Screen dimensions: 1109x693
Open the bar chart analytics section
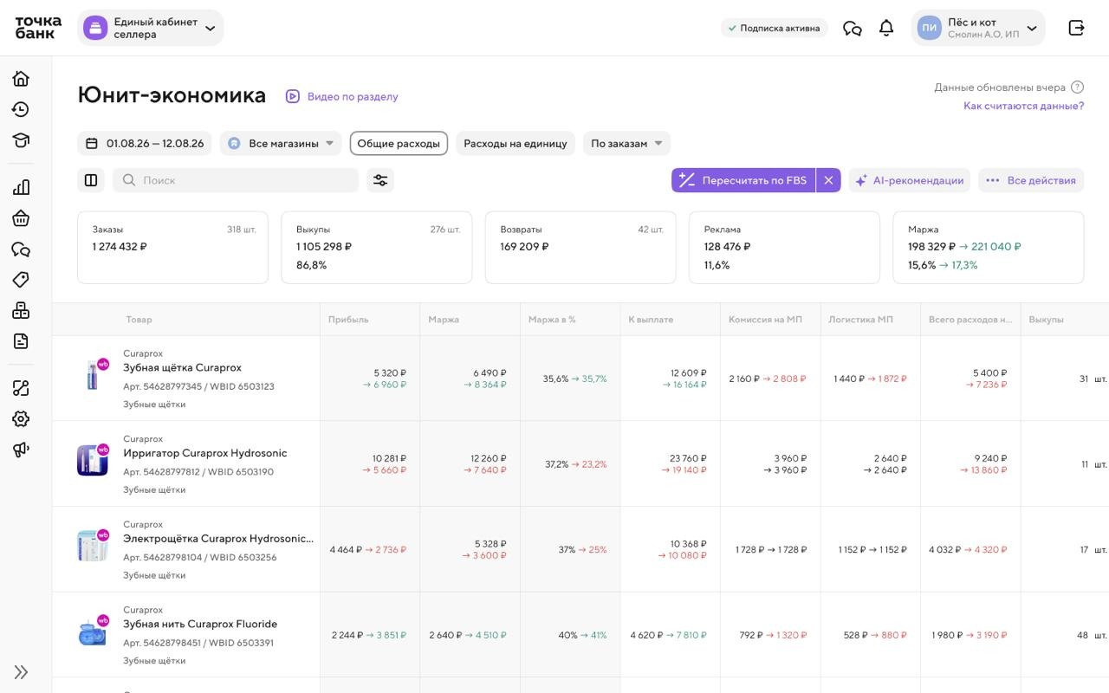click(x=21, y=187)
